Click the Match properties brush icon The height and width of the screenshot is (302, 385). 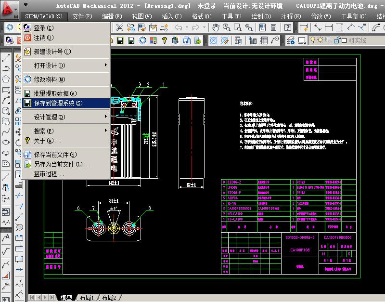(x=142, y=27)
